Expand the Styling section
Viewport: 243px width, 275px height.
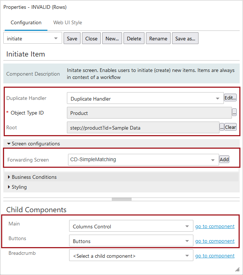(x=17, y=187)
